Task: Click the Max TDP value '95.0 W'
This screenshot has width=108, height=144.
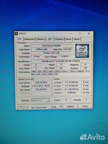Action: click(x=68, y=49)
